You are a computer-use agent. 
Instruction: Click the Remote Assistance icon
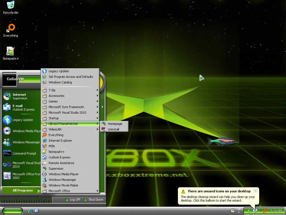click(44, 163)
